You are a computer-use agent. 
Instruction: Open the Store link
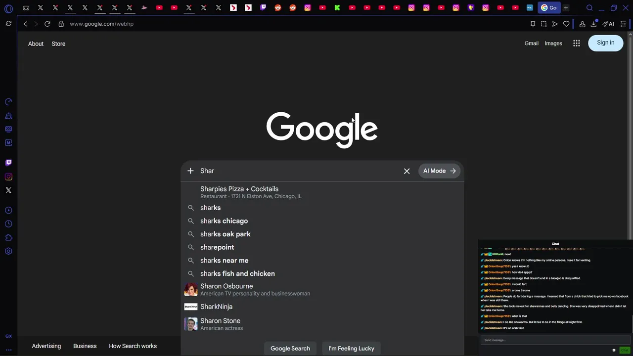[x=58, y=44]
